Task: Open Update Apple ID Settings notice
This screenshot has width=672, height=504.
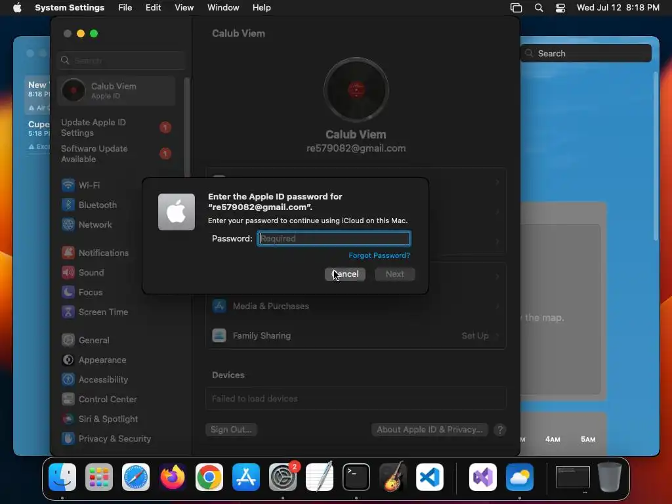Action: (x=116, y=128)
